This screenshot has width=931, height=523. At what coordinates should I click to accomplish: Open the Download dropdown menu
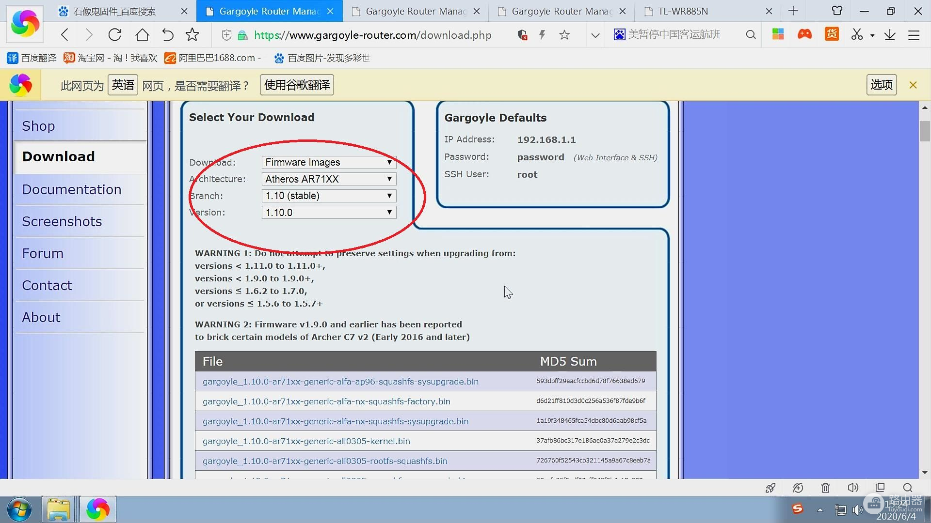(x=329, y=162)
